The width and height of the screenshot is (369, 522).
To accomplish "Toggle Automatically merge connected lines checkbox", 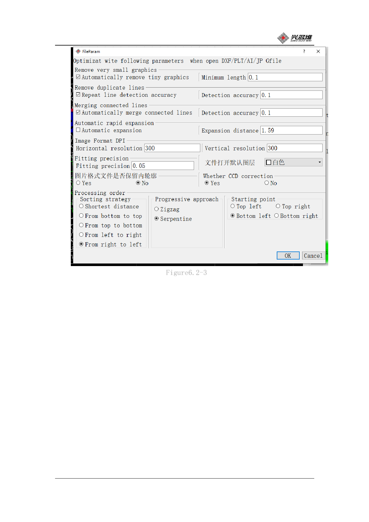I will click(x=78, y=112).
